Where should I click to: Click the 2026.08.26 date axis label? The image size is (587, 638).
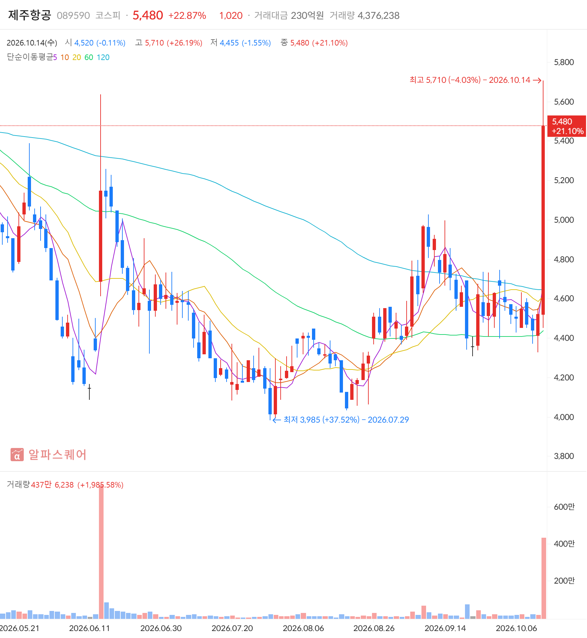[374, 628]
